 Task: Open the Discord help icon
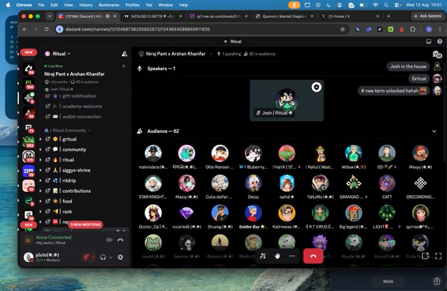[x=440, y=41]
